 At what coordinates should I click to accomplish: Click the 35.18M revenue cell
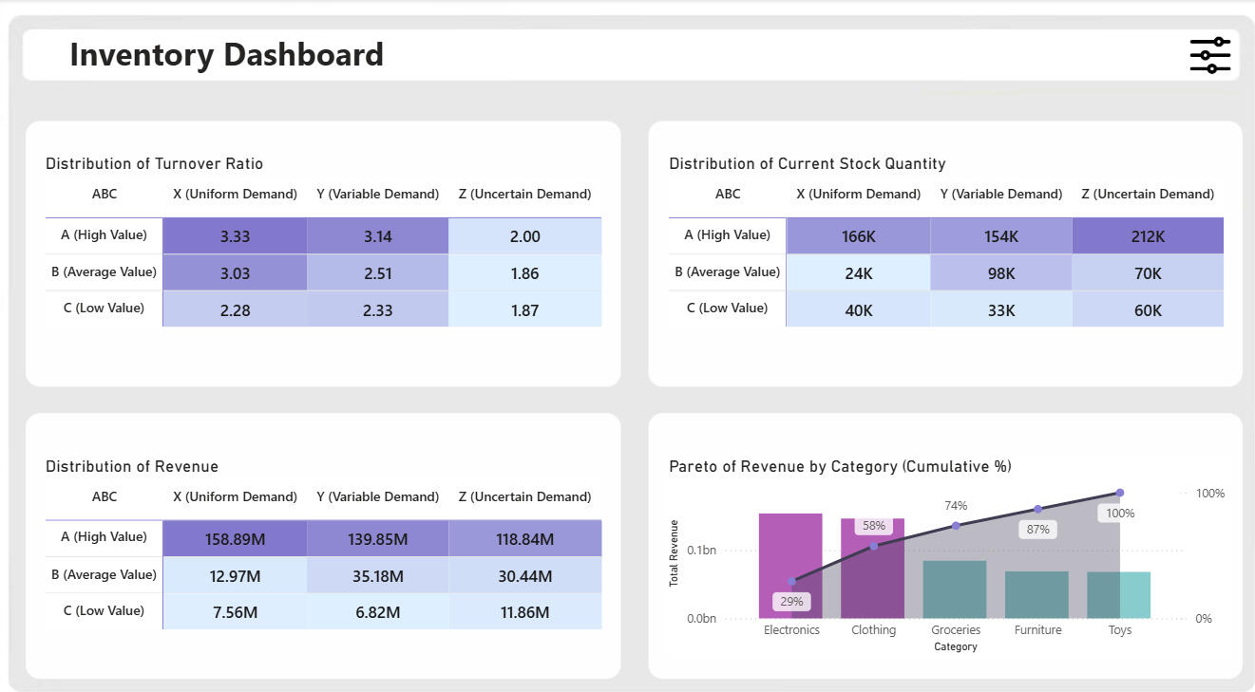point(377,576)
